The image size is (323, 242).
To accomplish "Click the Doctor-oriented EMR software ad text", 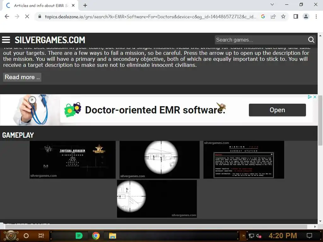I will (155, 110).
